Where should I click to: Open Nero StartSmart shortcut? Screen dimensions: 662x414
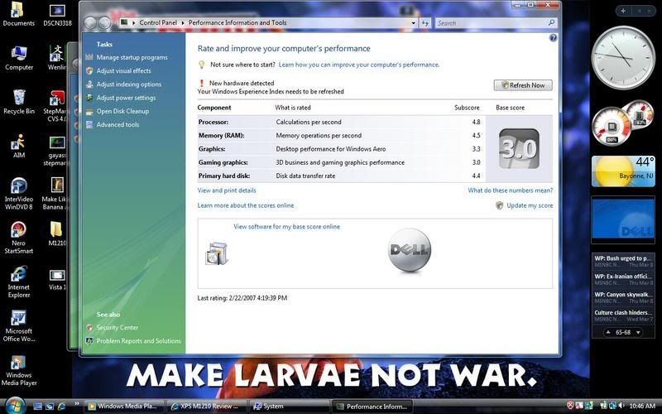coord(18,238)
